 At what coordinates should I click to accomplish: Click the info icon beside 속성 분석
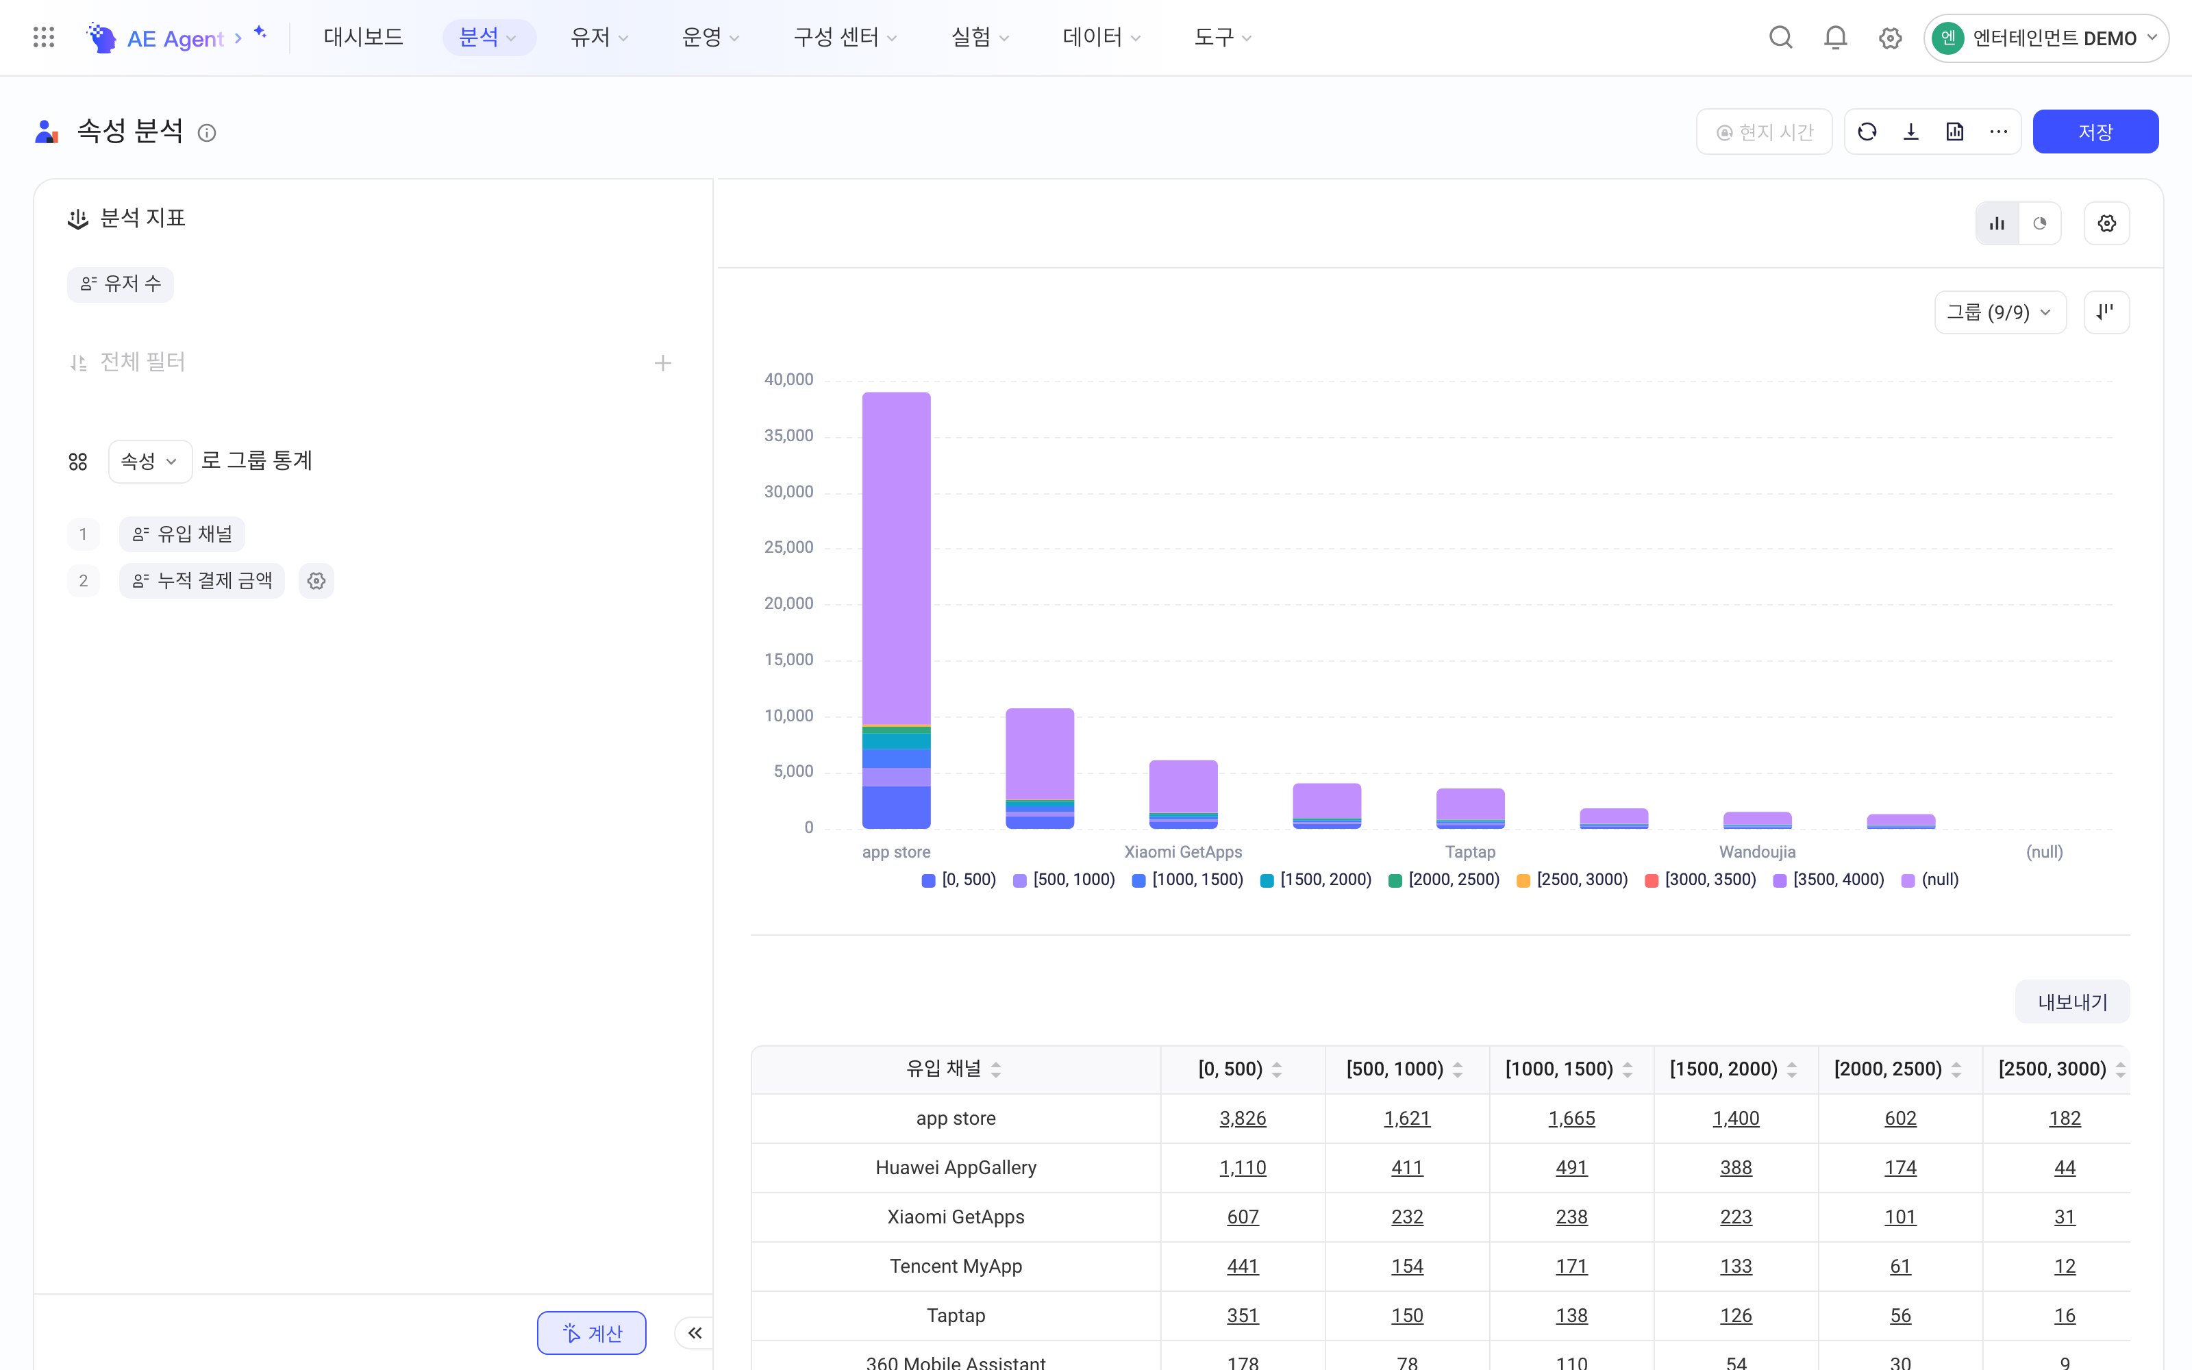pos(206,133)
